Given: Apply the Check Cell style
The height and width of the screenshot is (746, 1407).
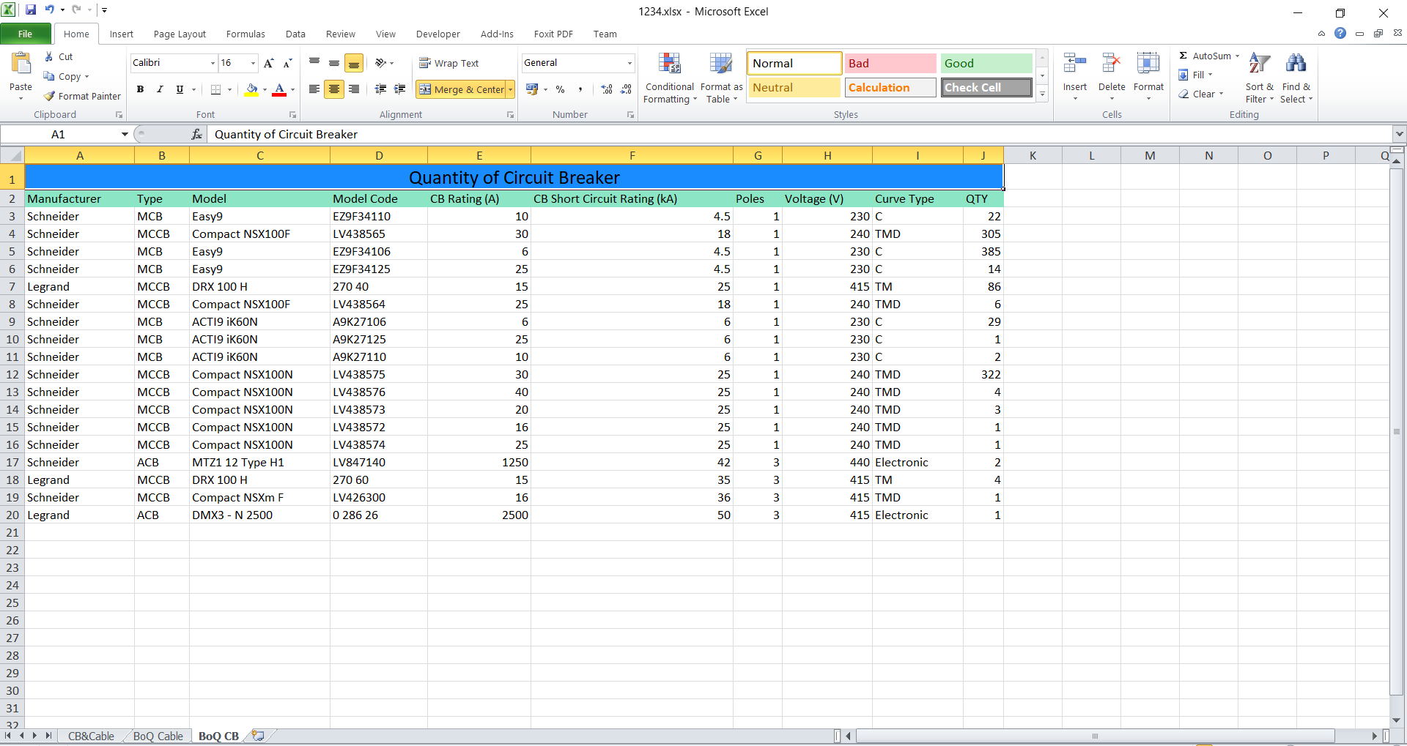Looking at the screenshot, I should (x=986, y=87).
